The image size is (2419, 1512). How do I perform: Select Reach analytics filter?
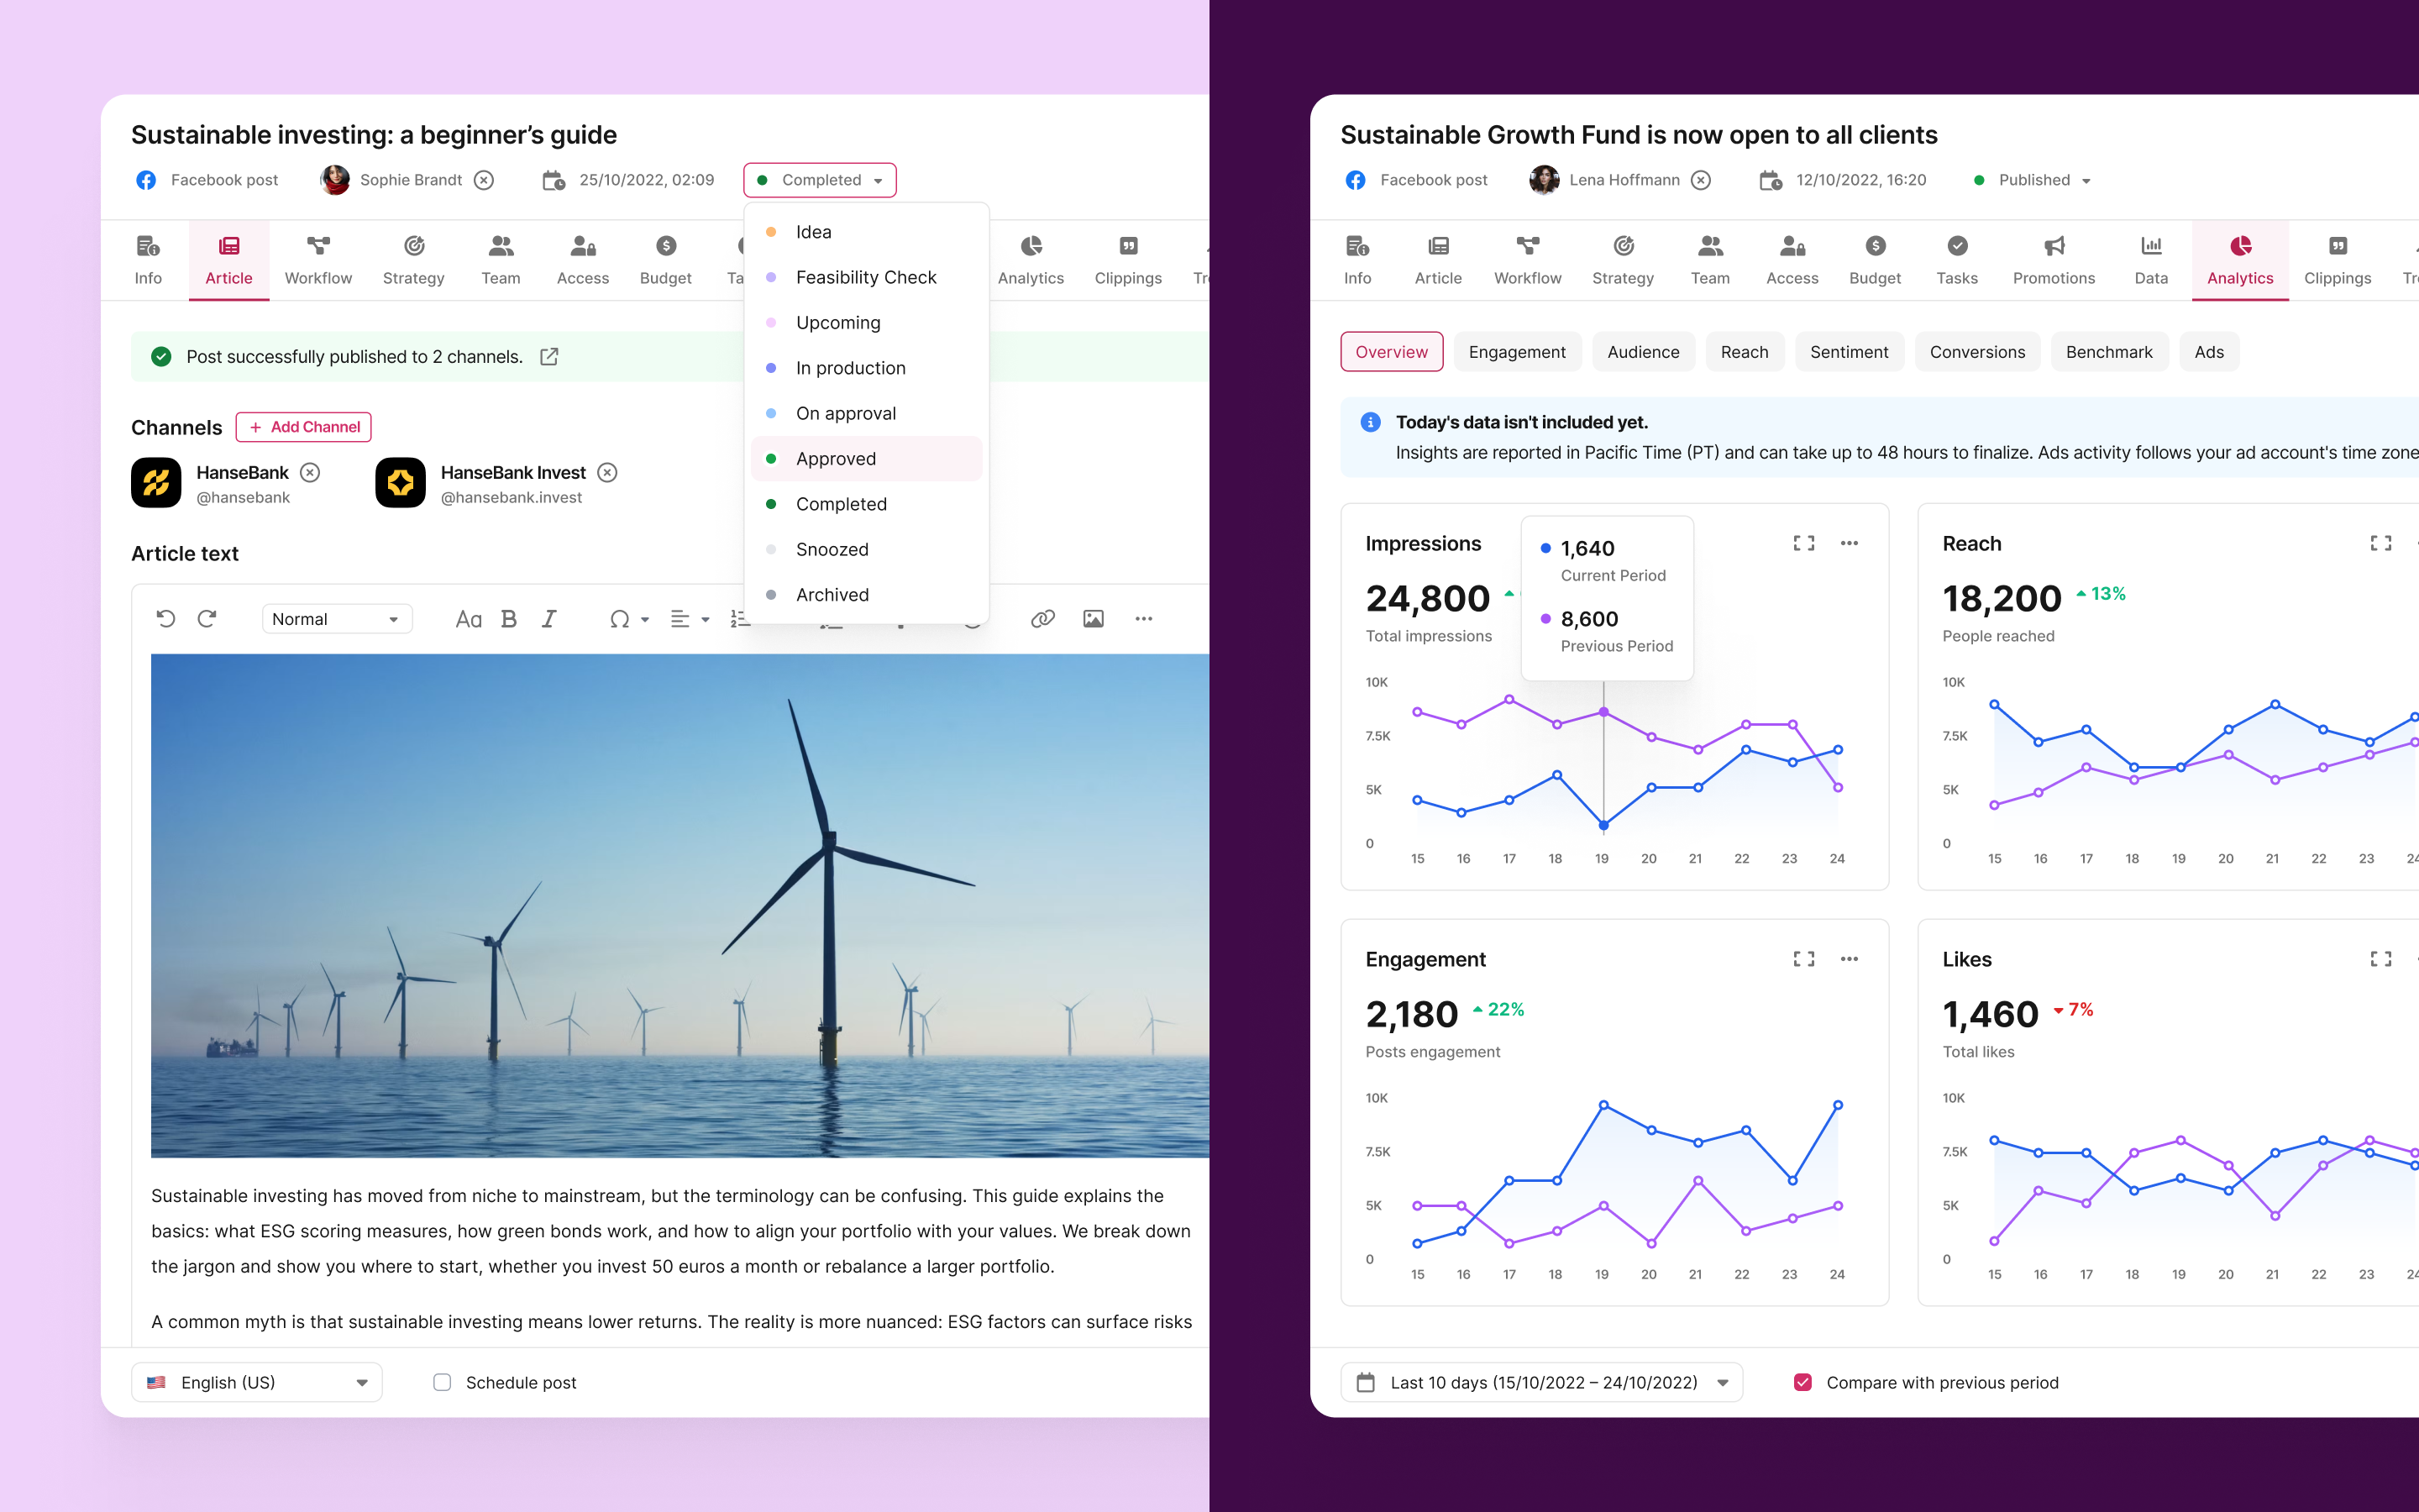click(1745, 352)
